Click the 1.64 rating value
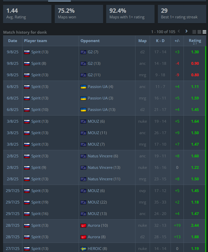This screenshot has height=252, width=208. point(195,121)
